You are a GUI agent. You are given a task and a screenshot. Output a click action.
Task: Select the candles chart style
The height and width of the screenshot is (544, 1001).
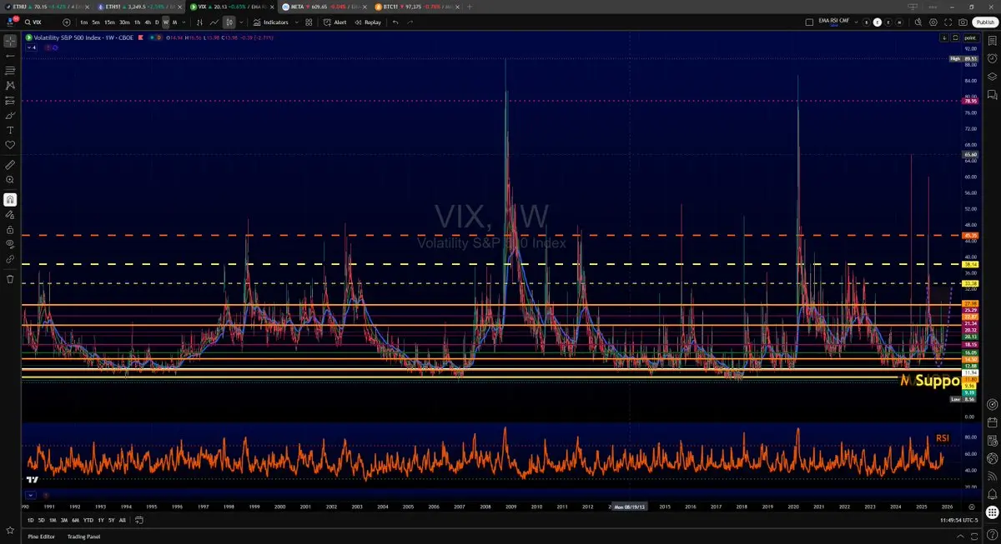tap(229, 22)
